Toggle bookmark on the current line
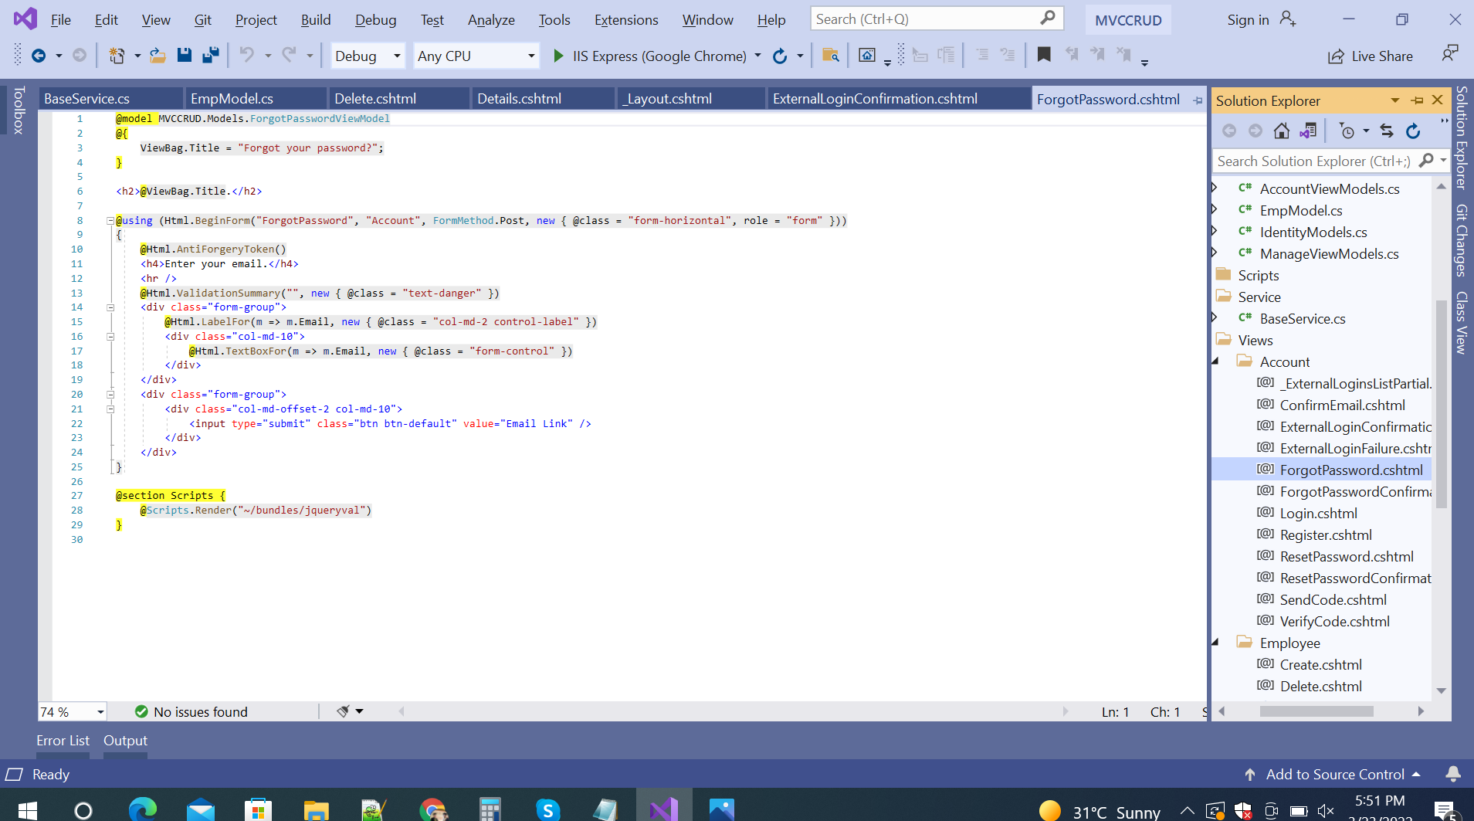The image size is (1474, 821). (1044, 55)
